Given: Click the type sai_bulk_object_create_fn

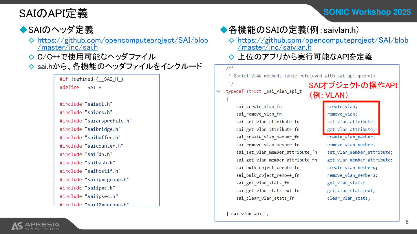Looking at the screenshot, I should (x=268, y=168).
